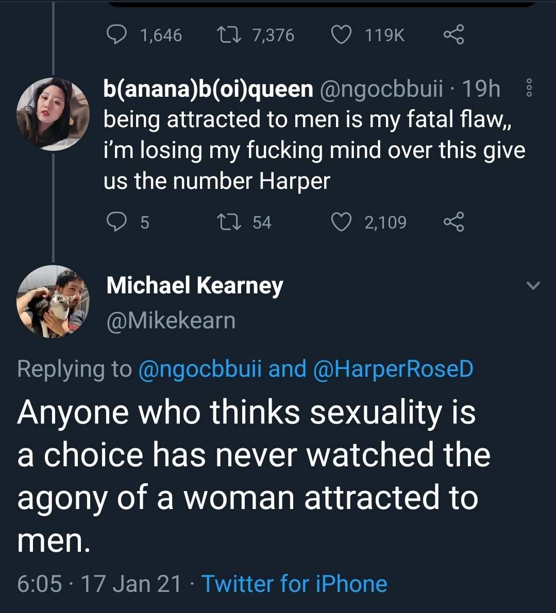Retweet b(anana)b(oi)queen's tweet with 54 retweets
Image resolution: width=556 pixels, height=613 pixels.
point(230,222)
